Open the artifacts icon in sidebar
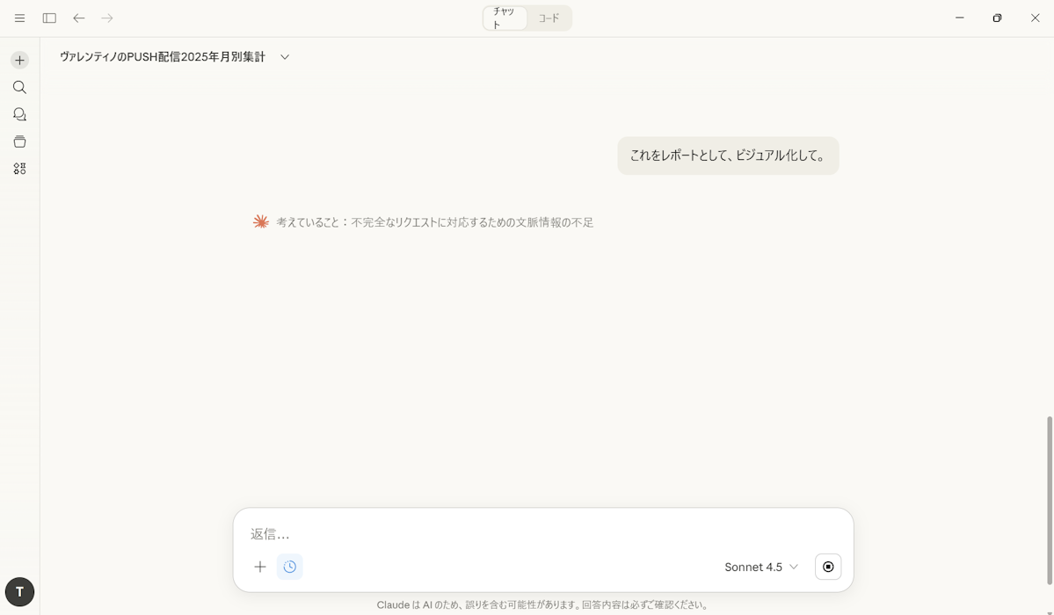The image size is (1054, 615). (x=19, y=169)
